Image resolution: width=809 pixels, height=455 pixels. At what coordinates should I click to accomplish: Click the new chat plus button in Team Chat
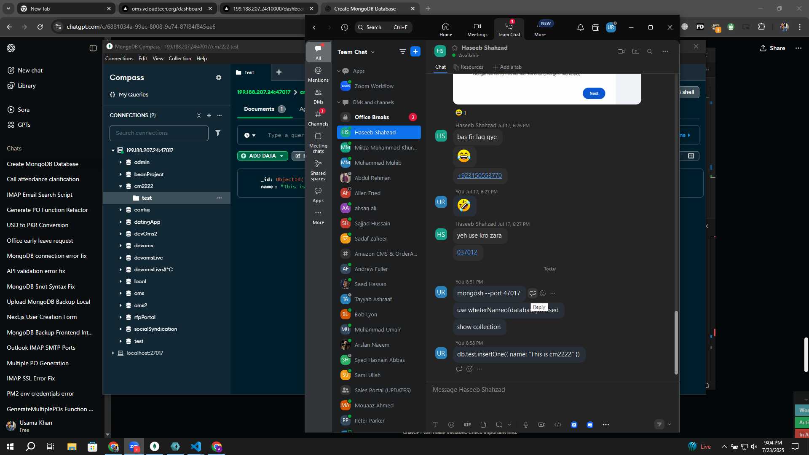(415, 51)
